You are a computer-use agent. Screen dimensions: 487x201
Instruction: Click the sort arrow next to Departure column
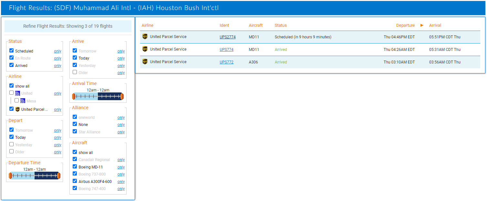(422, 25)
